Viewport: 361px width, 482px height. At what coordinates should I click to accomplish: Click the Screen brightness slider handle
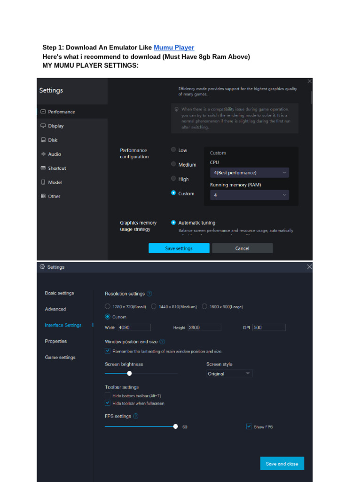point(129,373)
